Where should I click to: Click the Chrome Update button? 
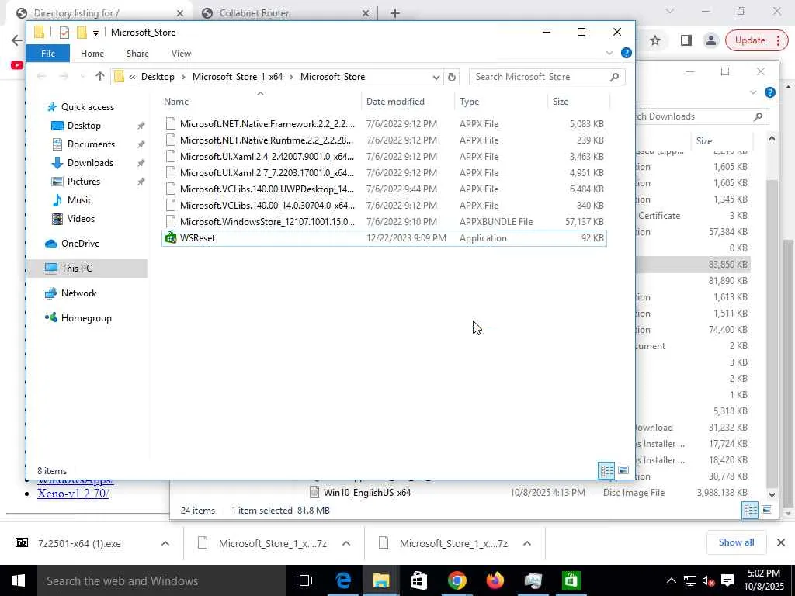point(756,40)
